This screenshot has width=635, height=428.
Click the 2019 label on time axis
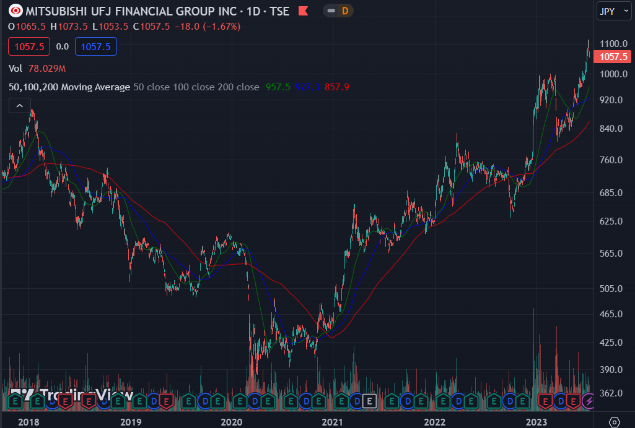(131, 422)
